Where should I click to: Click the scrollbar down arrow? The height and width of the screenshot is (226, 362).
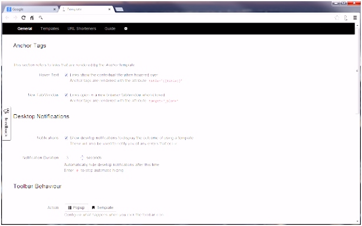click(x=358, y=222)
